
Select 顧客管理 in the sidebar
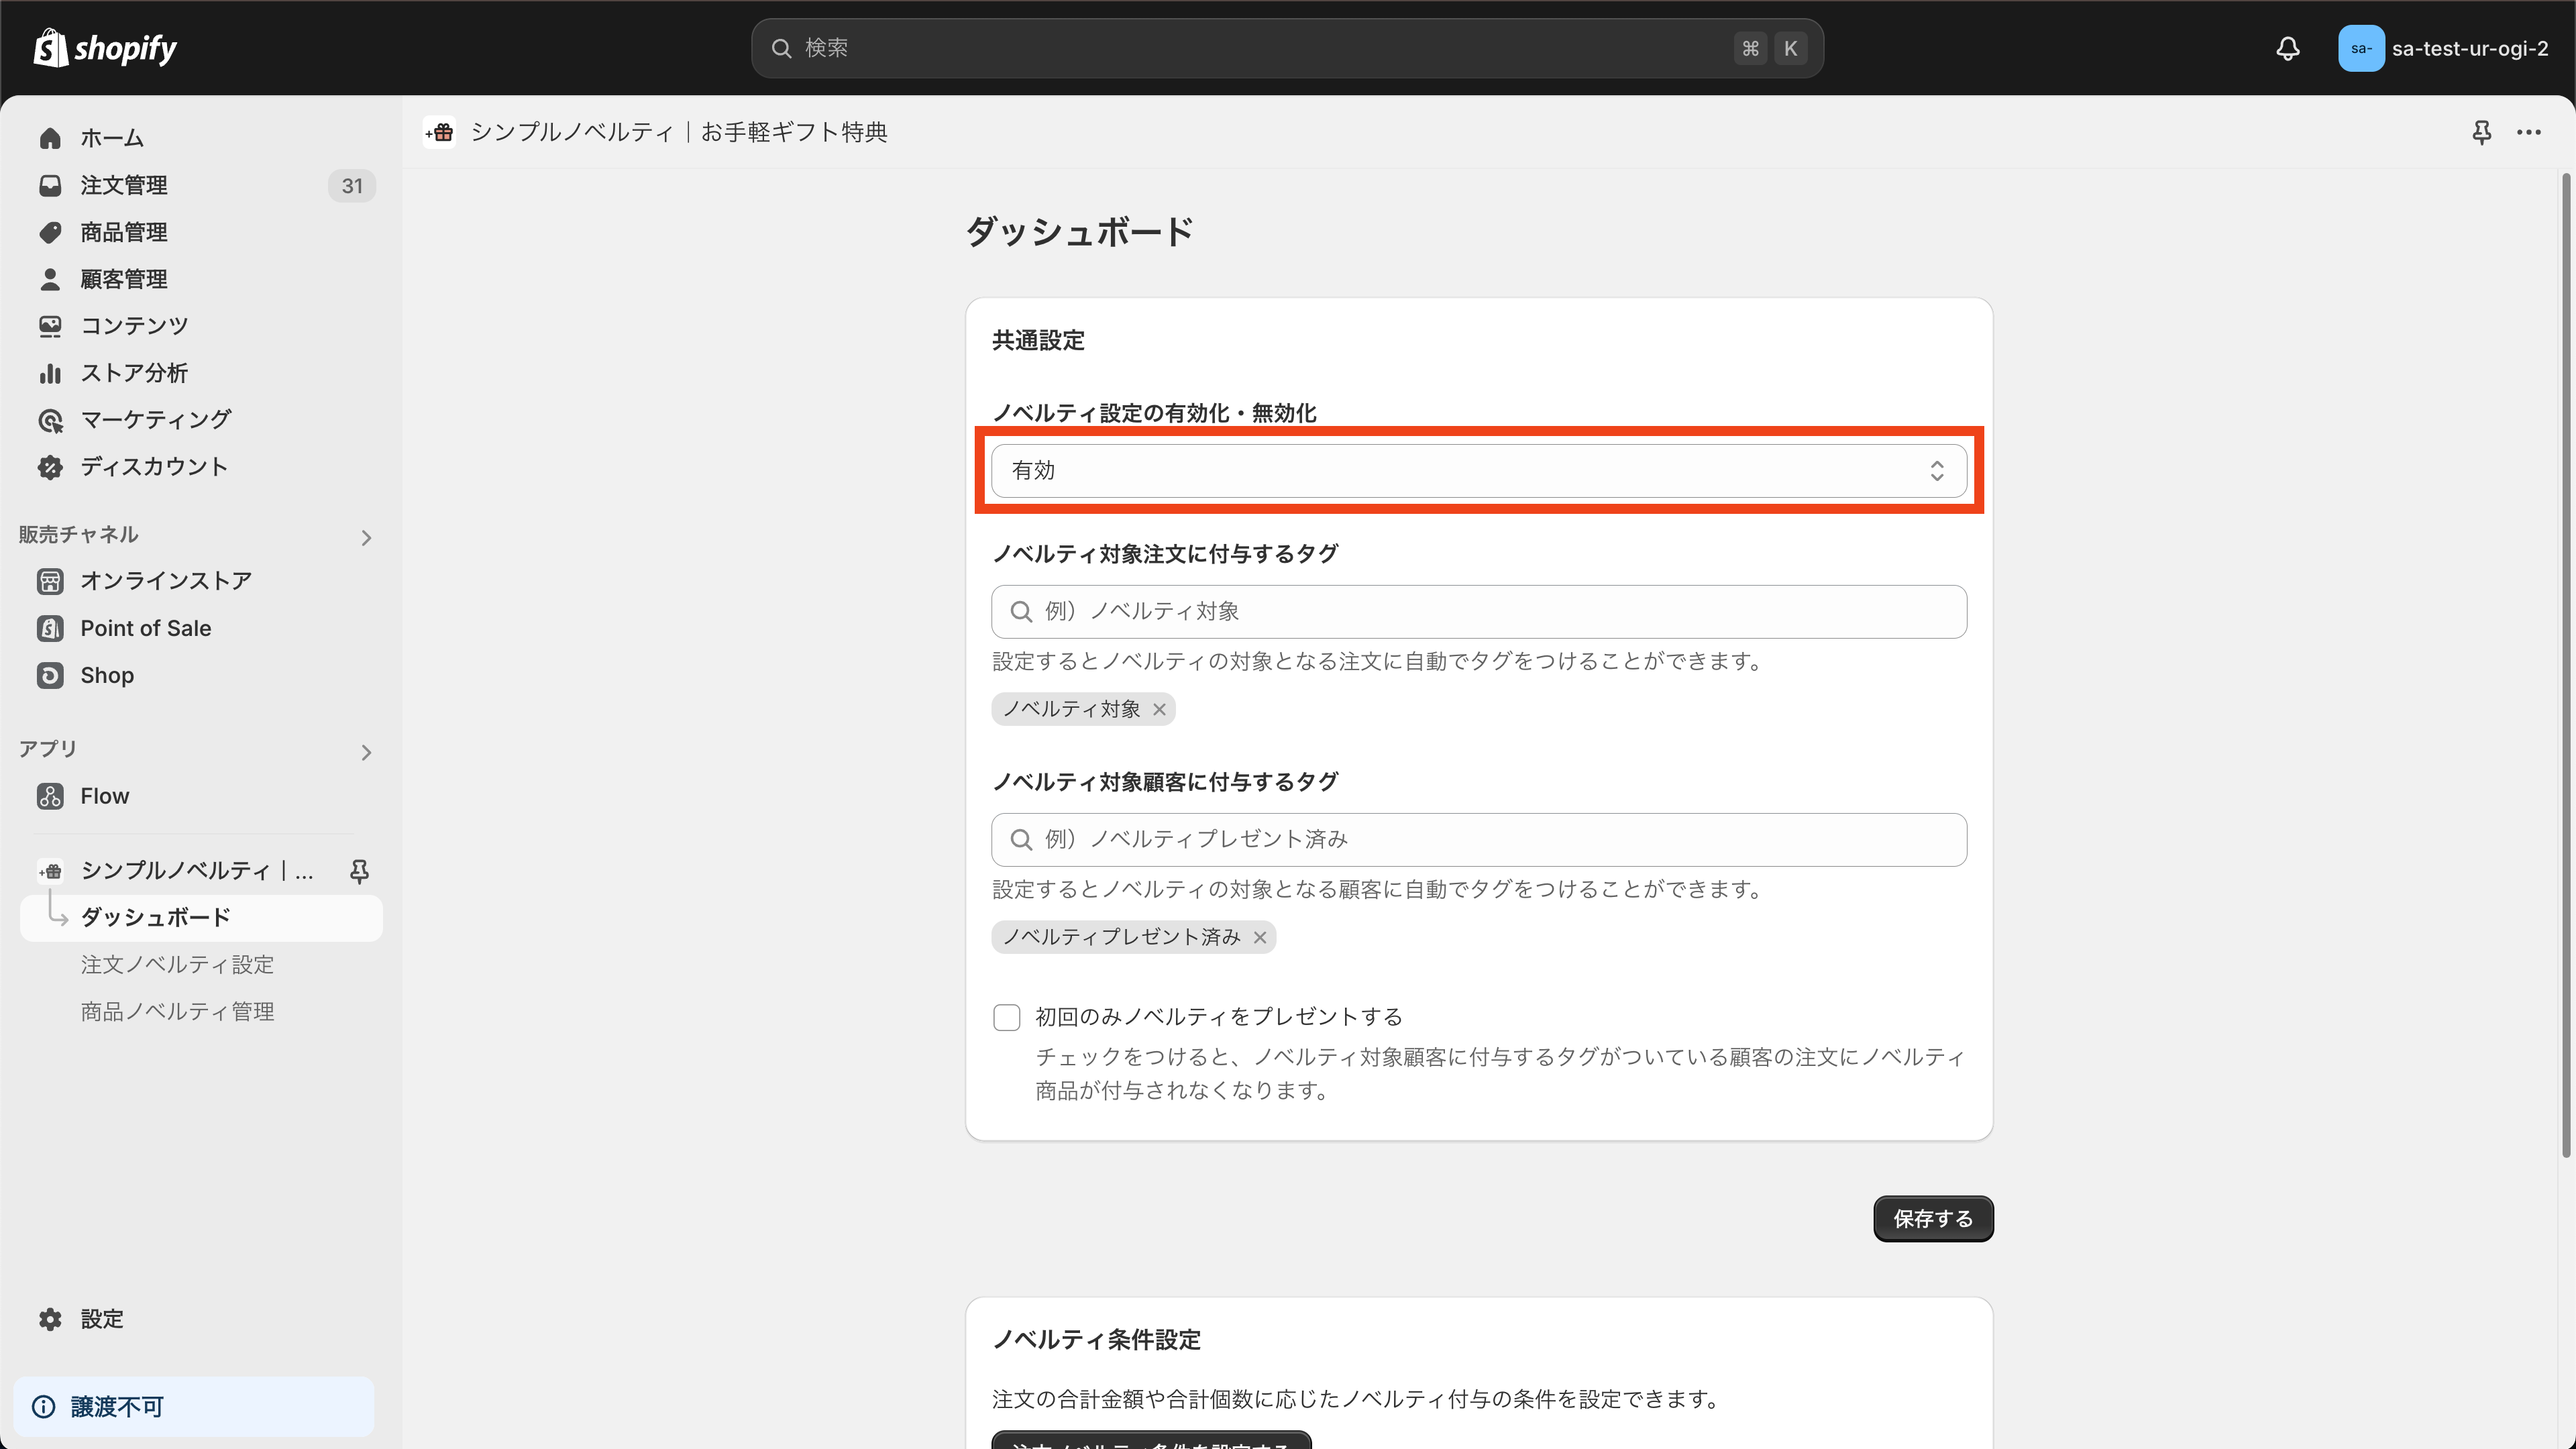click(124, 279)
